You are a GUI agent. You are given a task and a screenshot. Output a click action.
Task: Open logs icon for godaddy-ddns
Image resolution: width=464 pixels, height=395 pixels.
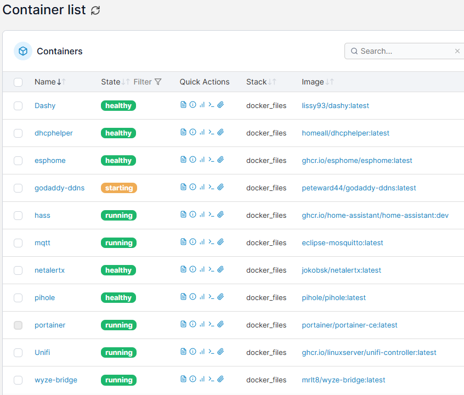click(184, 187)
